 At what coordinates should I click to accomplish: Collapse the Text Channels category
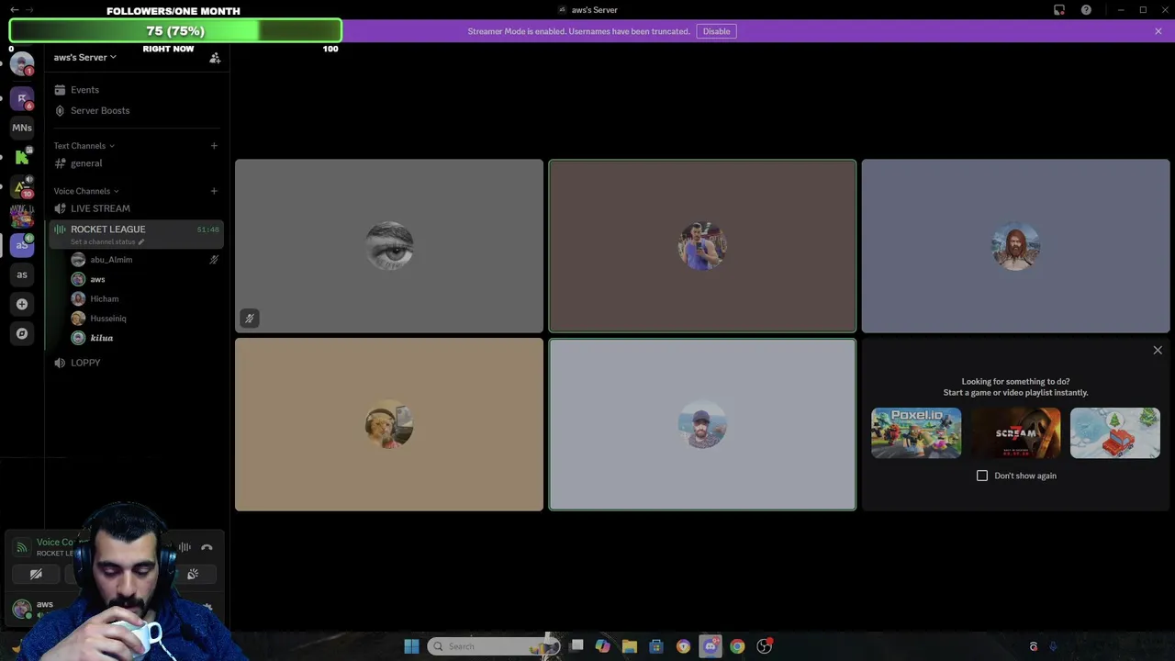(x=84, y=146)
